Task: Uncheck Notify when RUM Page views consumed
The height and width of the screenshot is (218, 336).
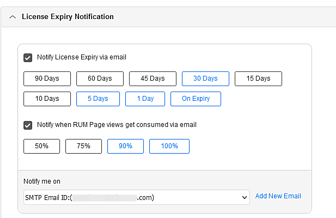Action: pyautogui.click(x=28, y=125)
